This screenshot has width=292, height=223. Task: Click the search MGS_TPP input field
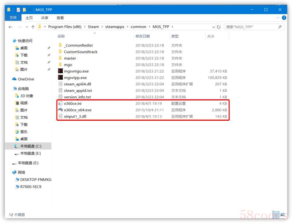[x=250, y=27]
